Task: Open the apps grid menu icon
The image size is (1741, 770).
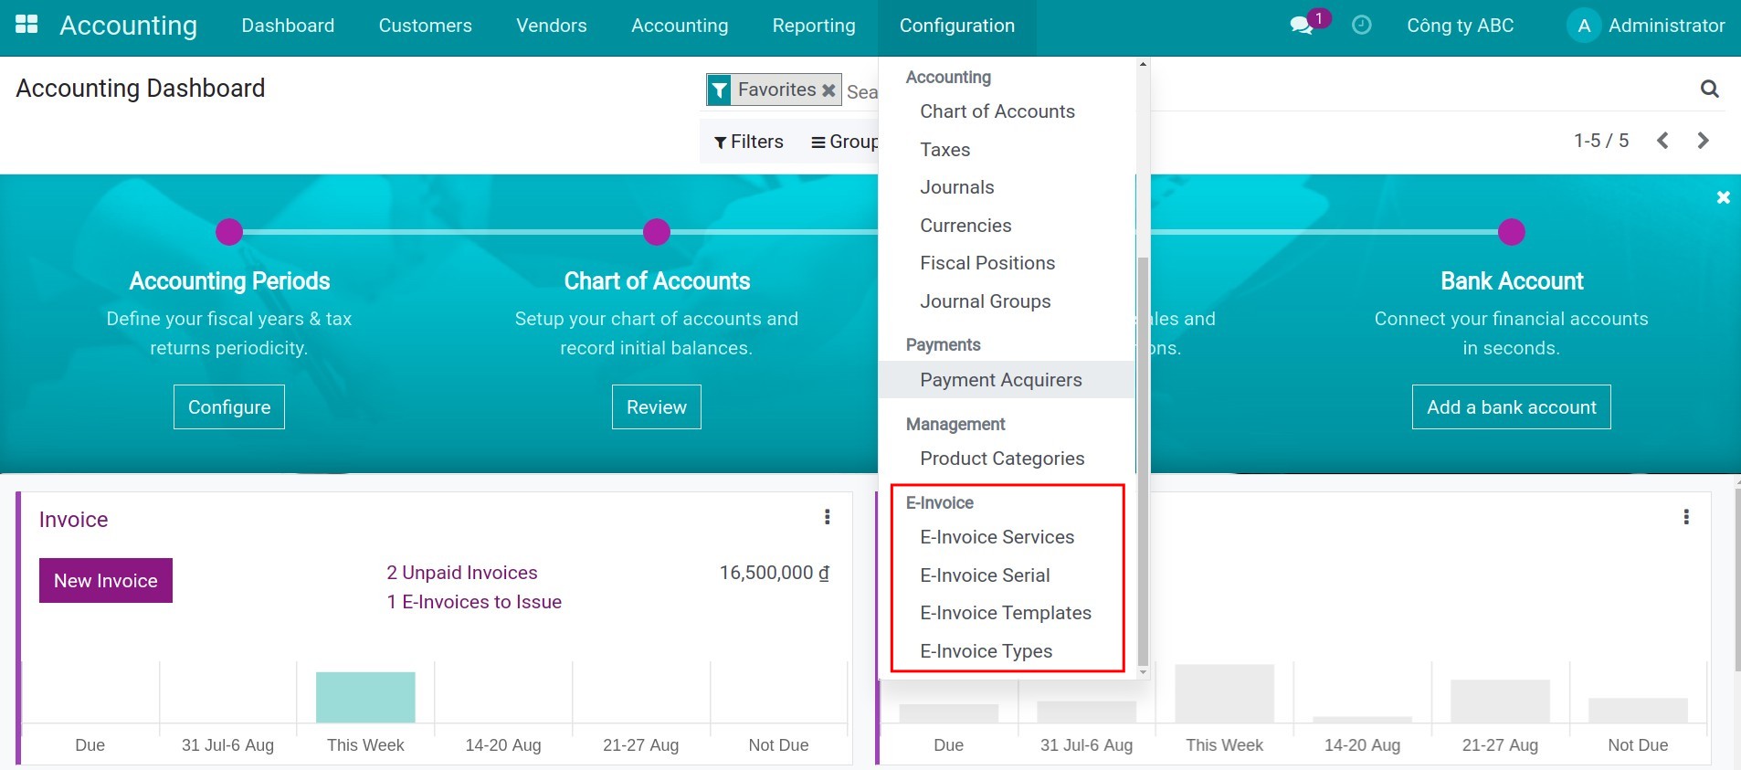Action: pos(26,25)
